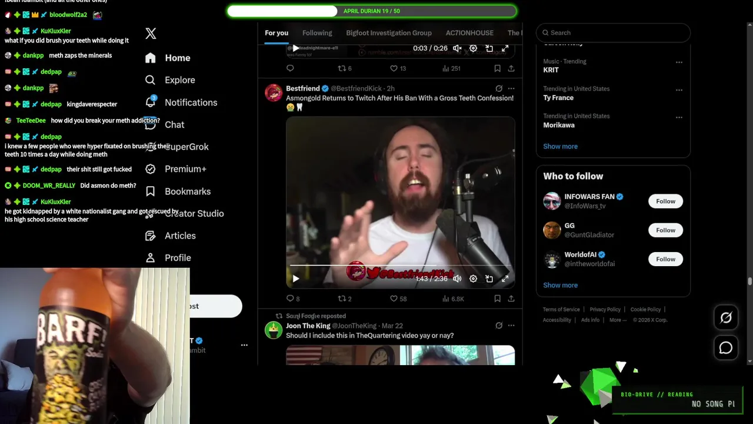Enter fullscreen on top 0:26 video
Viewport: 753px width, 424px height.
click(505, 48)
